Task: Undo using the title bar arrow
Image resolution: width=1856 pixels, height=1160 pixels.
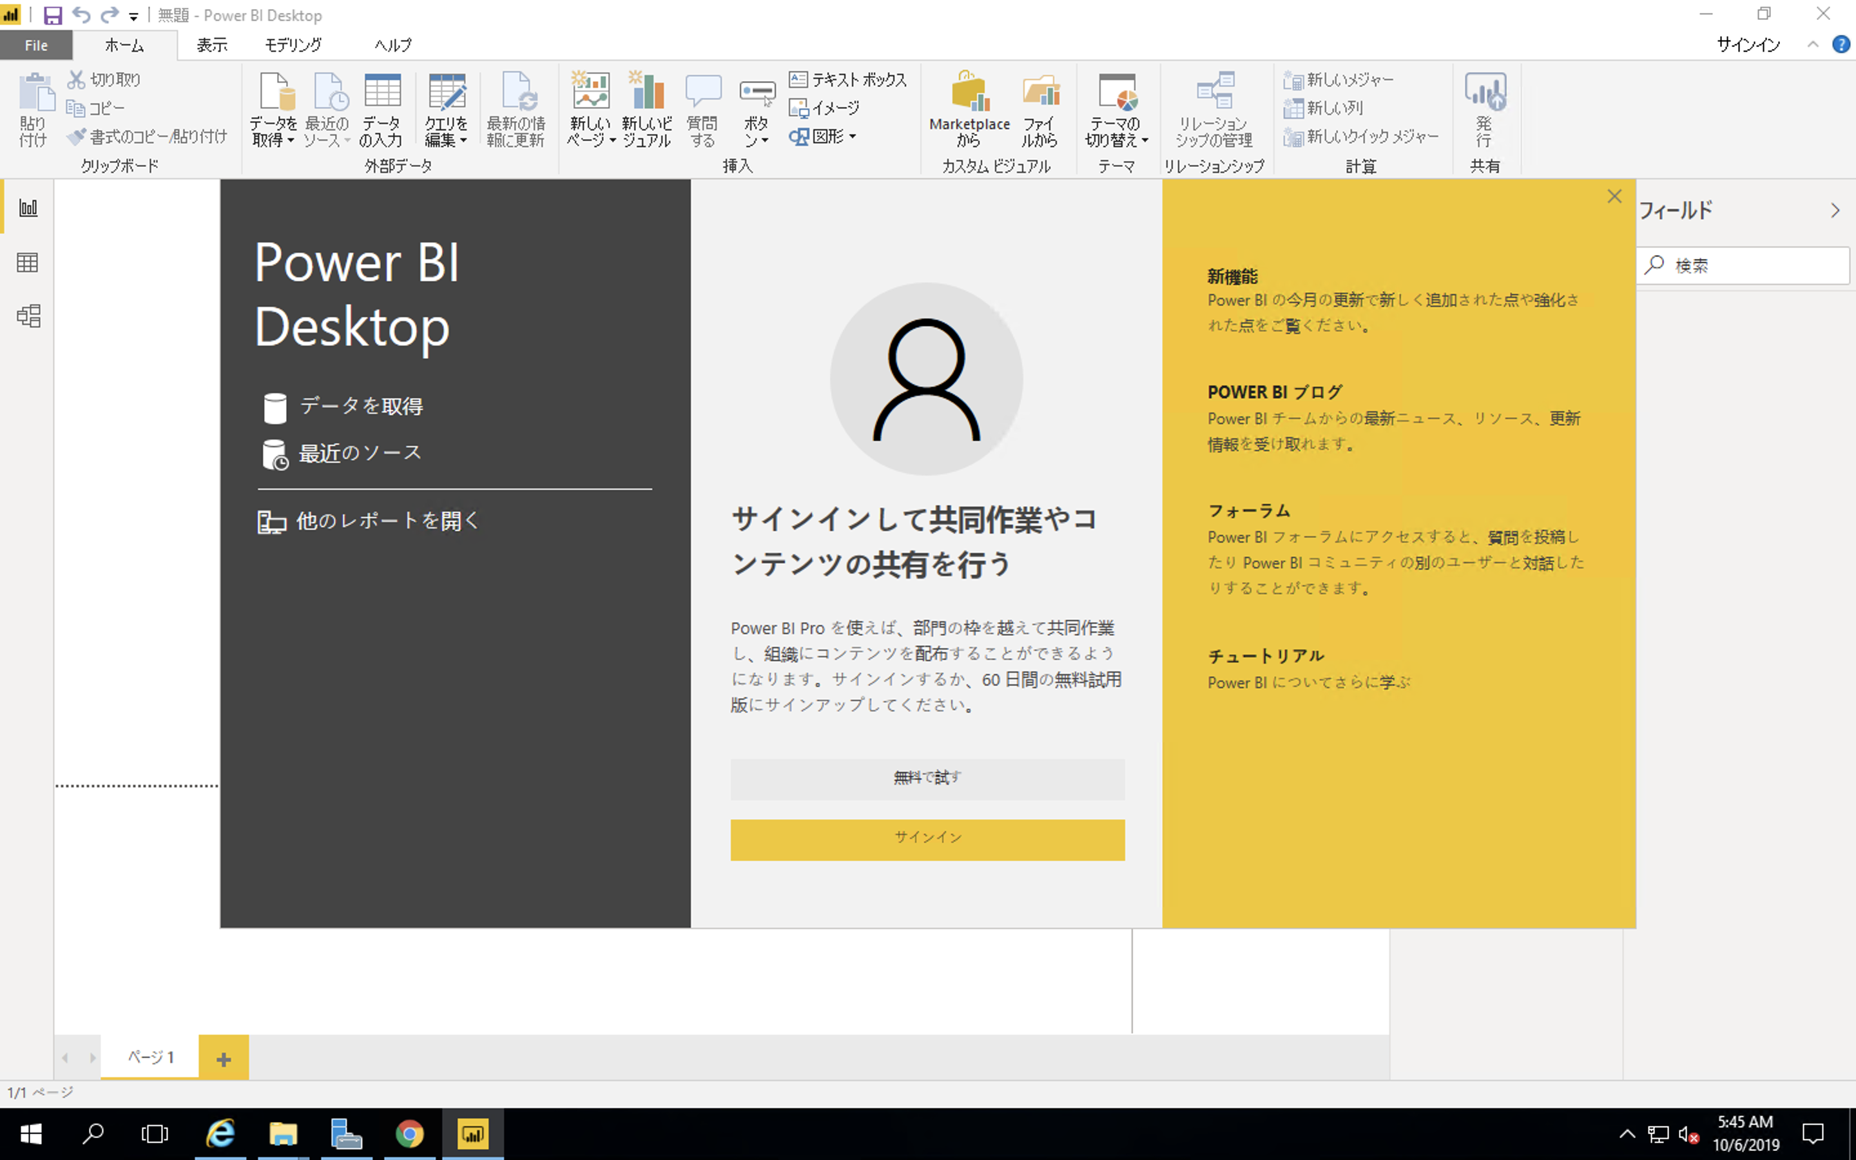Action: click(81, 15)
